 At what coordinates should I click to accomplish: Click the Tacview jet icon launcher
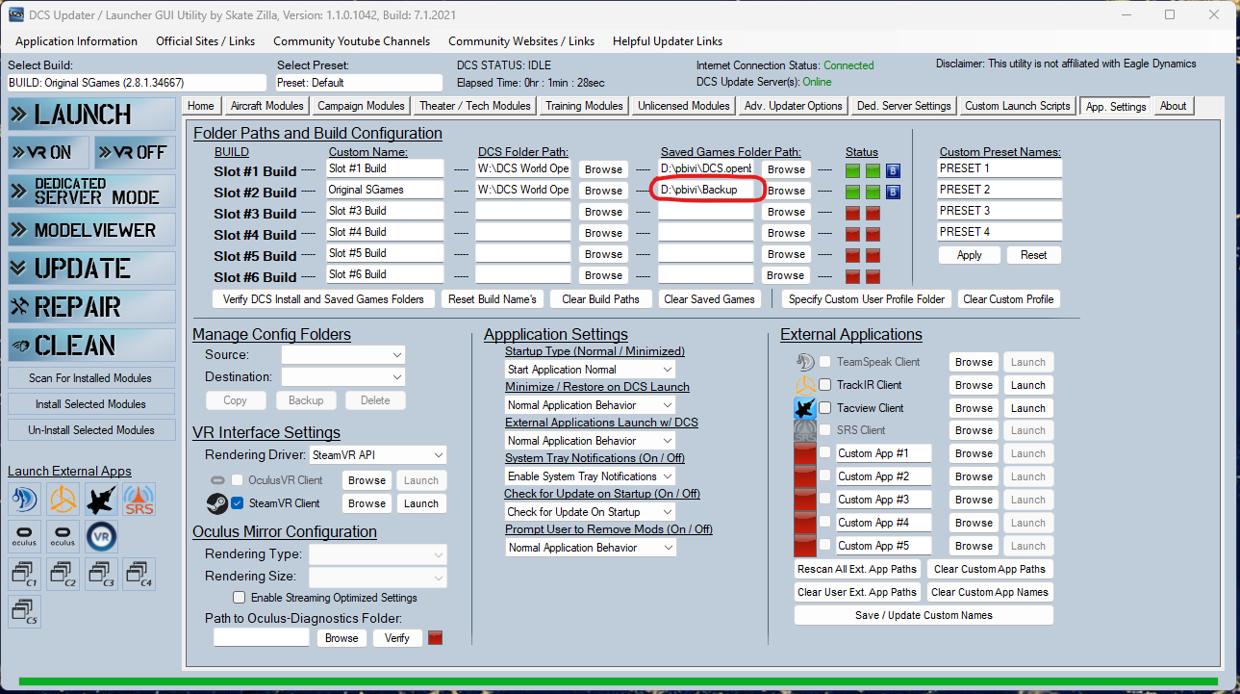click(101, 500)
